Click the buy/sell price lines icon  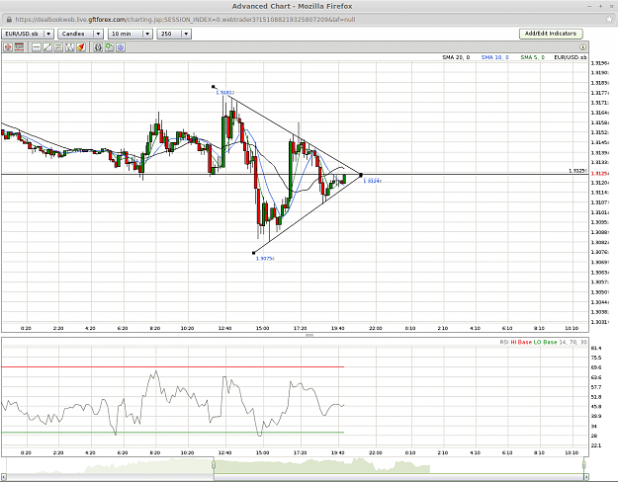click(x=19, y=47)
